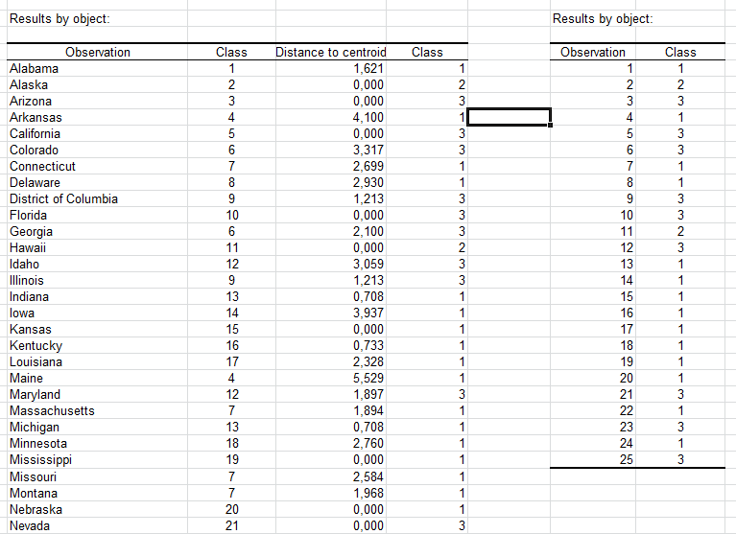This screenshot has height=534, width=736.
Task: Click the Massachusetts cell
Action: [x=97, y=410]
